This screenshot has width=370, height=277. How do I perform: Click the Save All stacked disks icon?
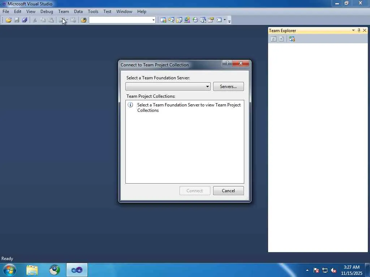25,20
